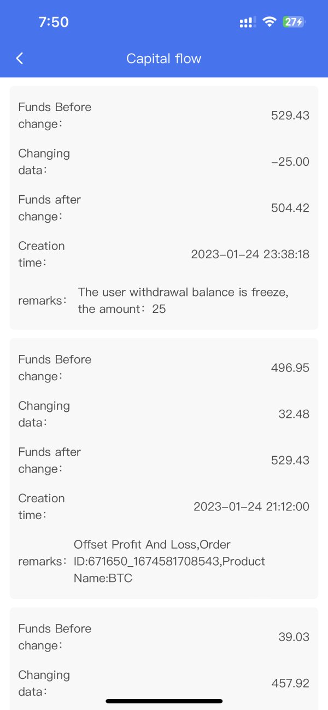Image resolution: width=328 pixels, height=710 pixels.
Task: Tap the home indicator bar at bottom
Action: 164,701
